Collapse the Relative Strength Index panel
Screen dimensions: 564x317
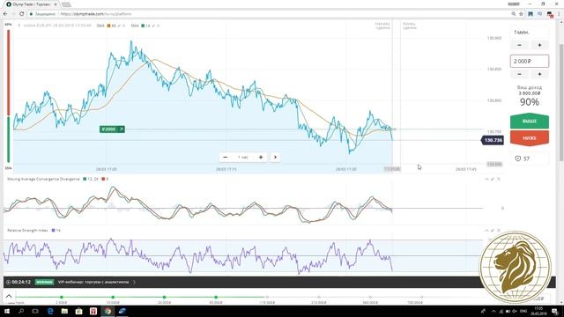(486, 231)
